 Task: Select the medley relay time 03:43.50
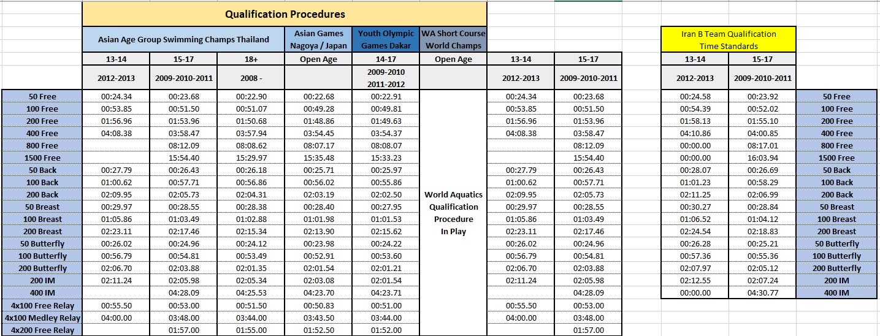click(x=319, y=318)
